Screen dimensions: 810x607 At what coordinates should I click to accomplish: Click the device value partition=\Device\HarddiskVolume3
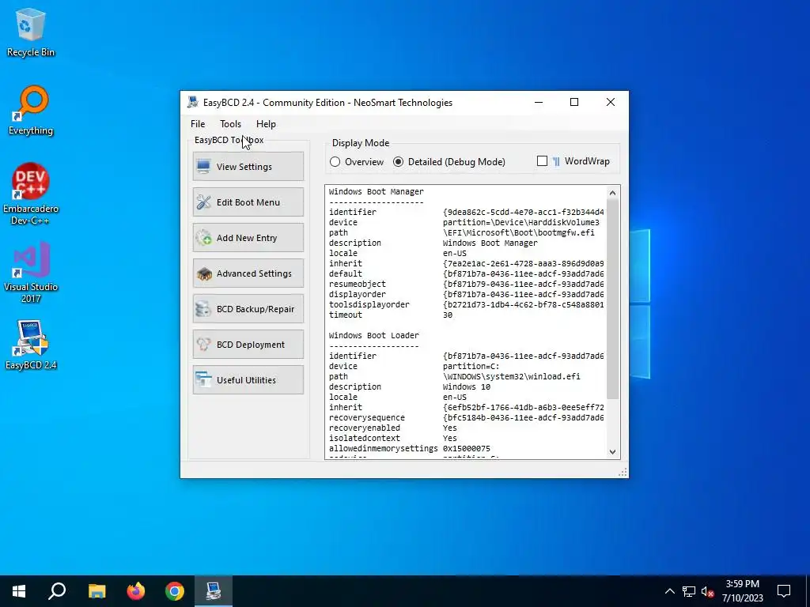point(520,222)
